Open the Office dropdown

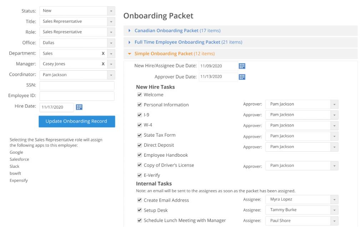tap(110, 42)
